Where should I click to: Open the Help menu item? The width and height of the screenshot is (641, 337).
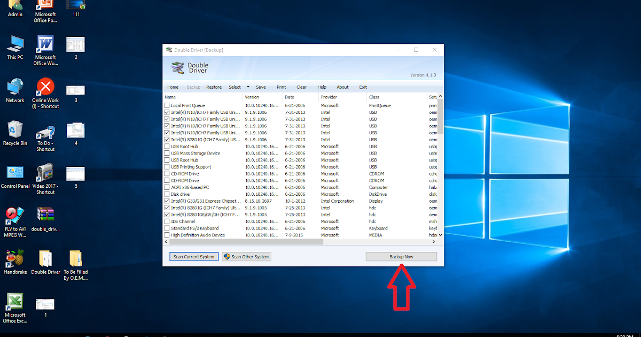click(x=322, y=87)
